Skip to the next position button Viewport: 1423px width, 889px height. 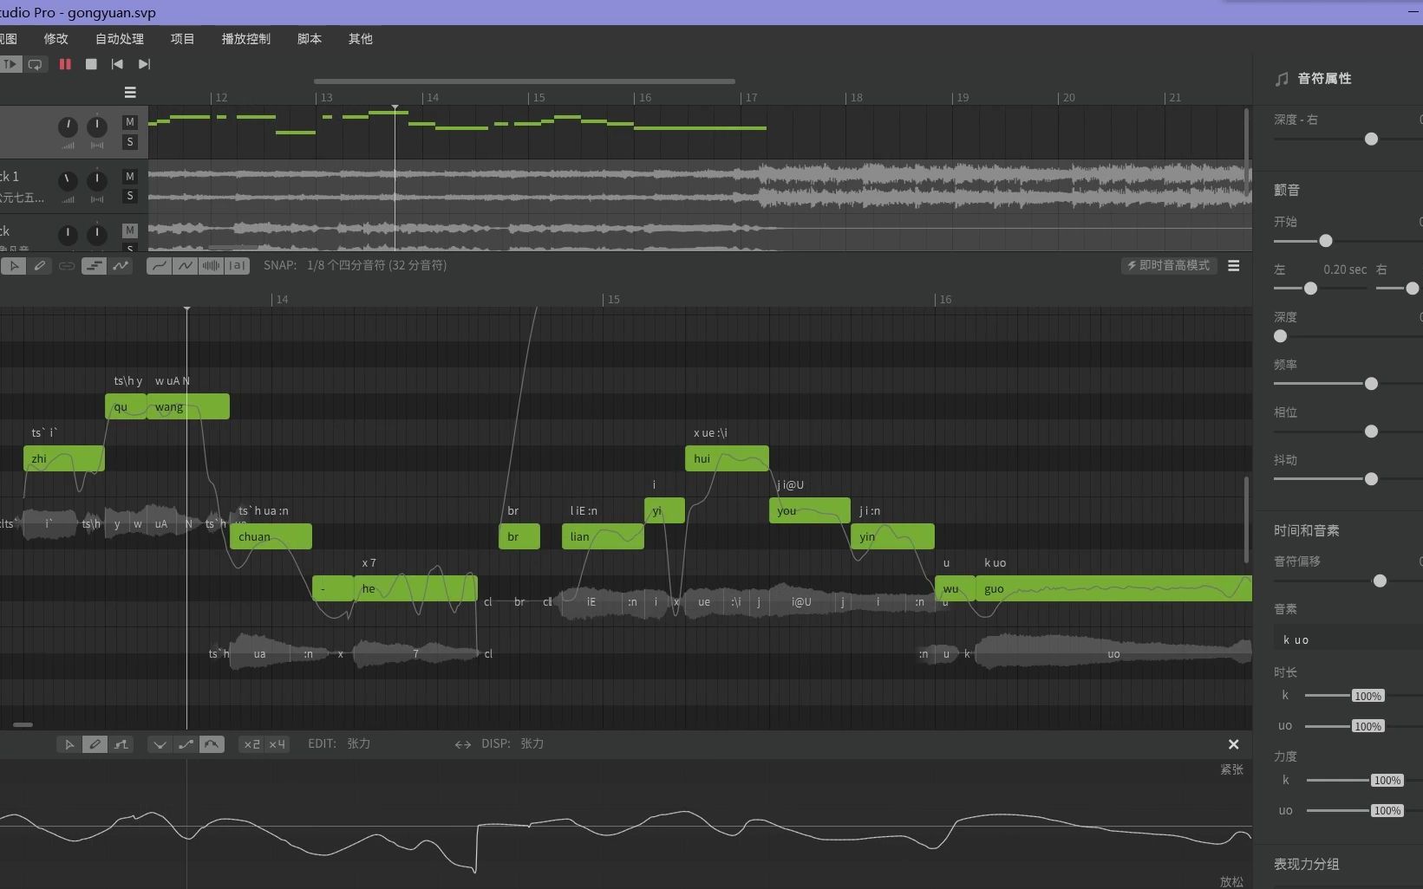coord(144,64)
